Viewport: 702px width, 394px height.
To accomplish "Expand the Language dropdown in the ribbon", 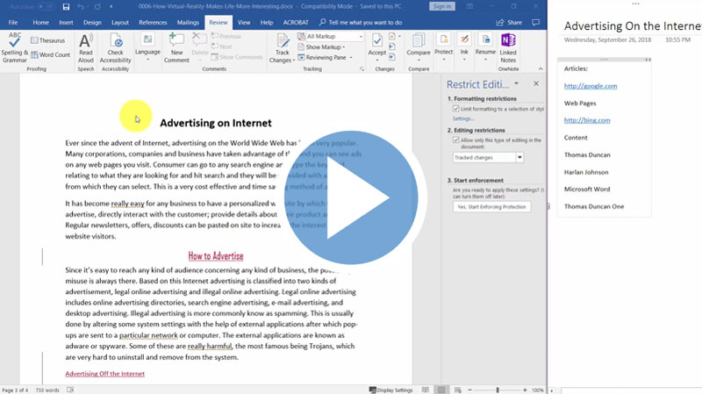I will pos(147,52).
